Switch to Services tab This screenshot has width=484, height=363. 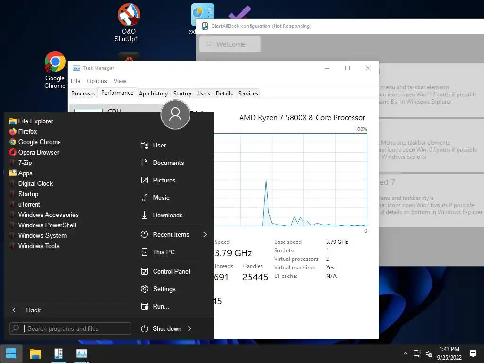[248, 94]
